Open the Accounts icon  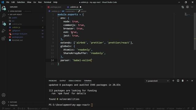[3, 95]
